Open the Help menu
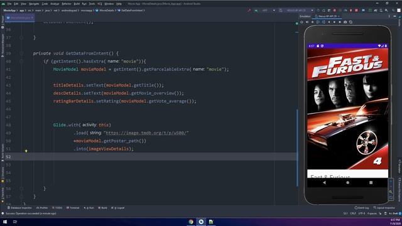402x226 pixels. pos(119,4)
